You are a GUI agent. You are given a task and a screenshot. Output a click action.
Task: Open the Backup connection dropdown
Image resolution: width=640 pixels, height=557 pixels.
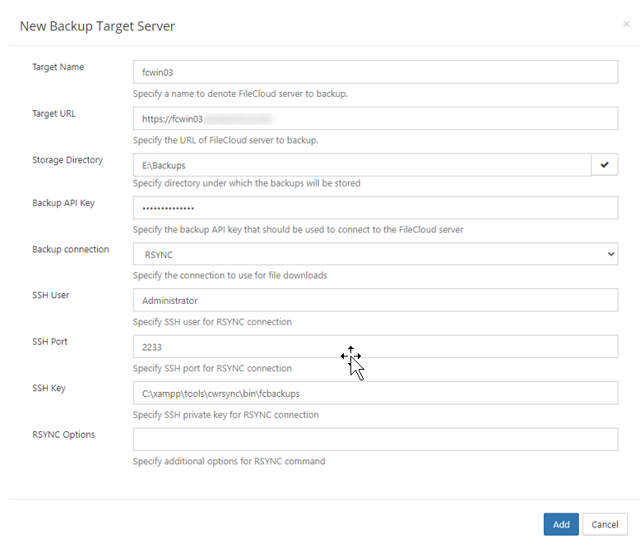click(x=375, y=255)
